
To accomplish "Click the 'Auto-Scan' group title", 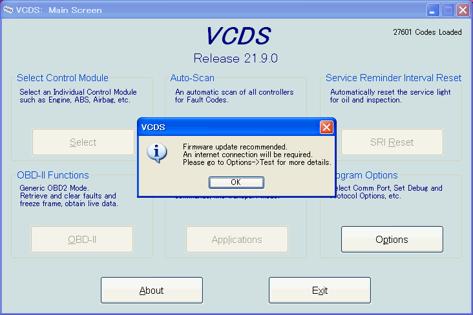I will [192, 78].
